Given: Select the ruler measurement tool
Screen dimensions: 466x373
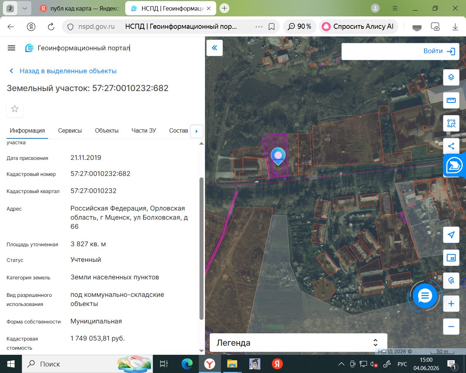Looking at the screenshot, I should point(451,100).
